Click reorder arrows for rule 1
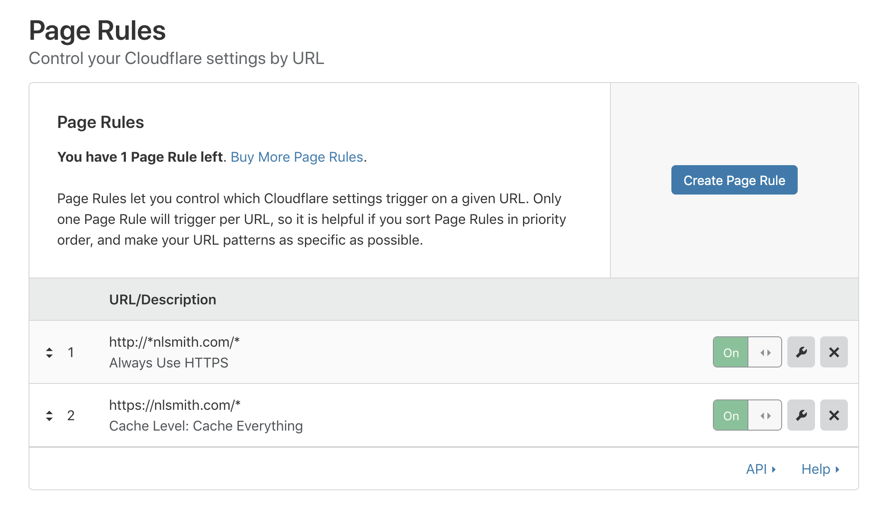Screen dimensions: 892x511 (x=49, y=353)
